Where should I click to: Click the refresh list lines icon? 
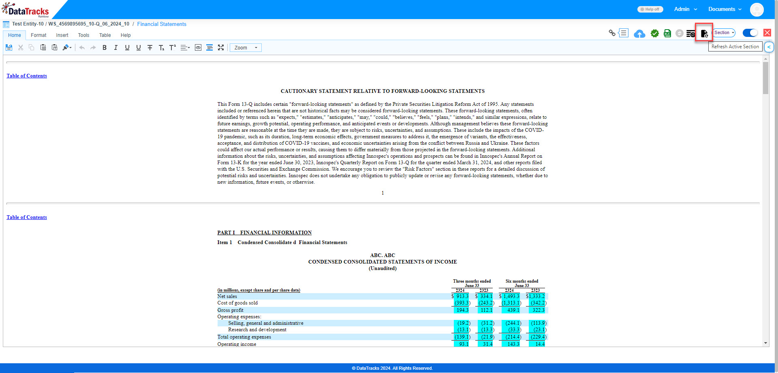[x=691, y=34]
